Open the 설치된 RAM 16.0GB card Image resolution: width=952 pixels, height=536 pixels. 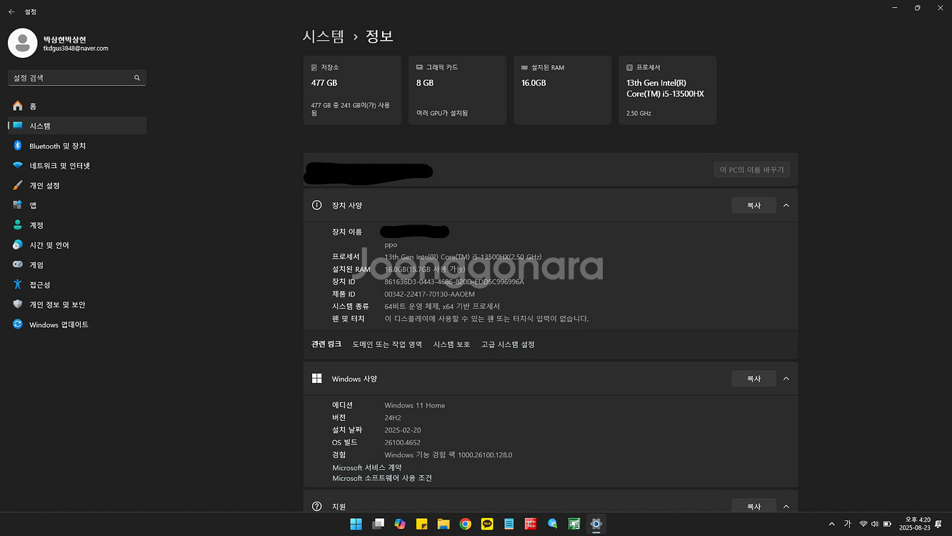click(562, 90)
